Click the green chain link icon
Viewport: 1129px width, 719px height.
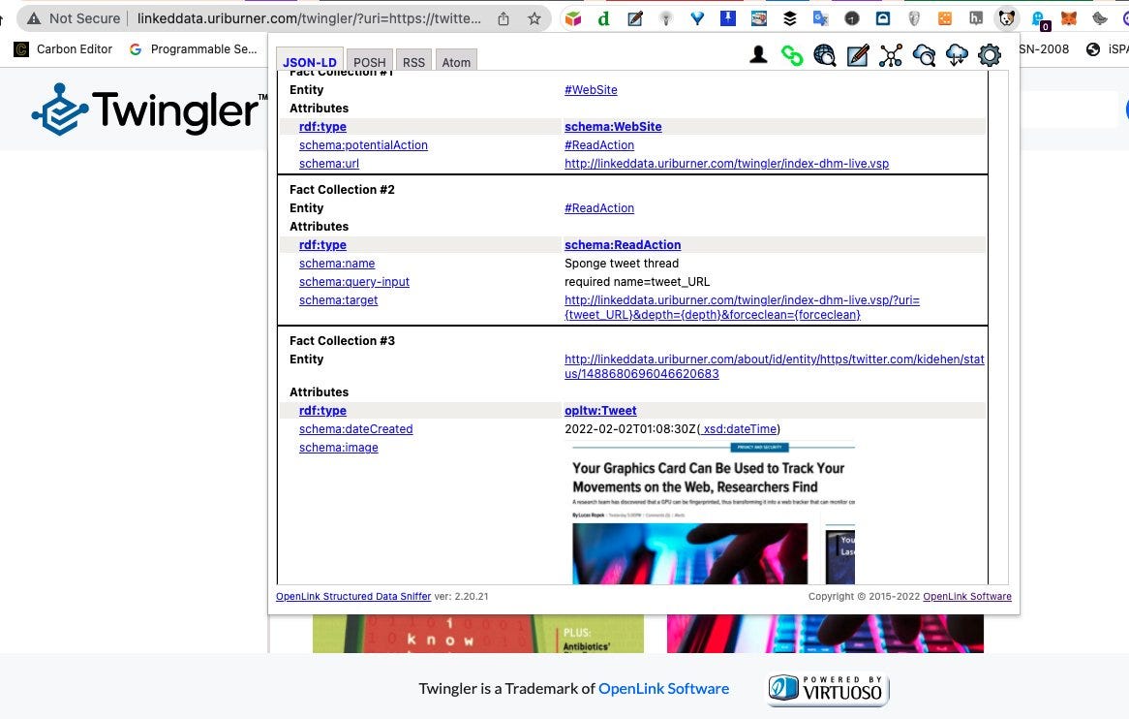click(792, 55)
